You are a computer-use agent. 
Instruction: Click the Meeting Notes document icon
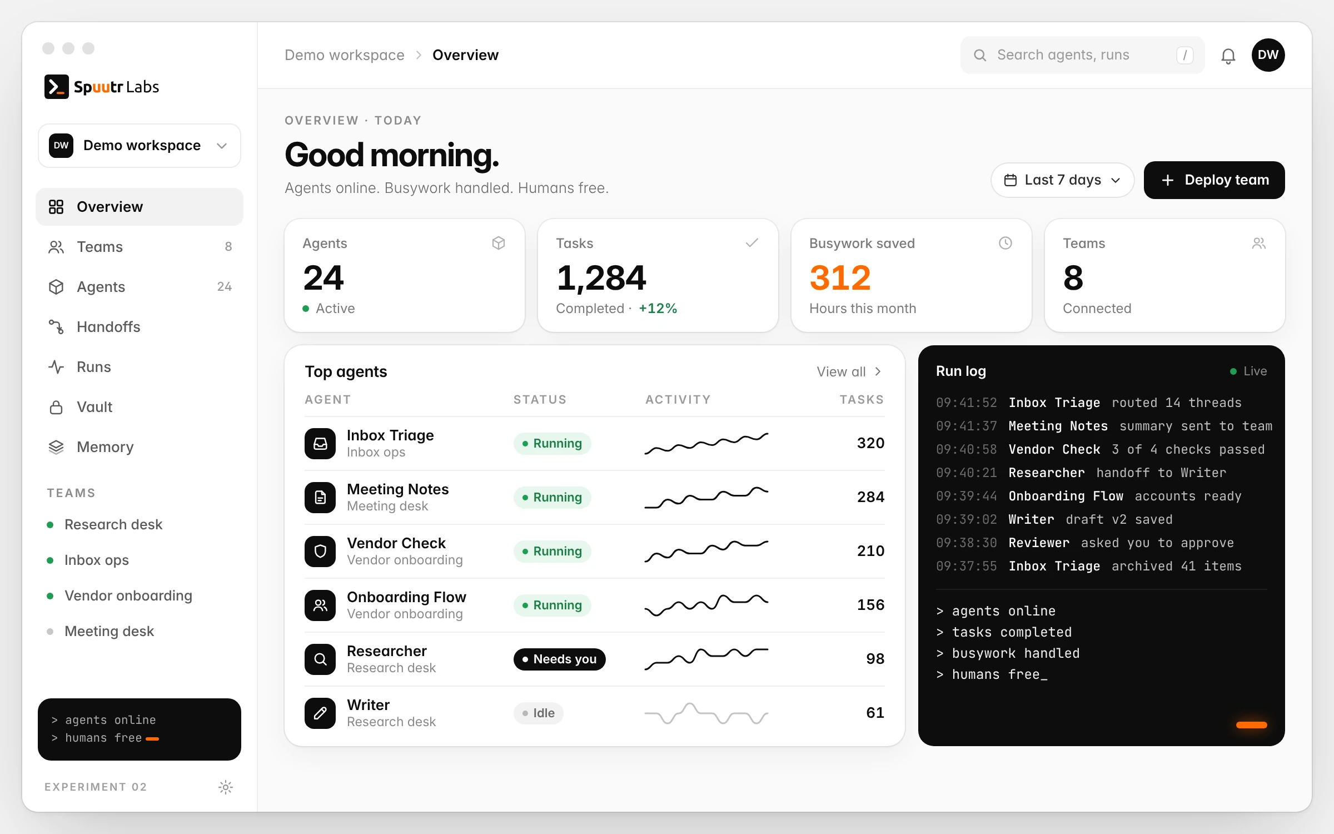click(x=320, y=498)
